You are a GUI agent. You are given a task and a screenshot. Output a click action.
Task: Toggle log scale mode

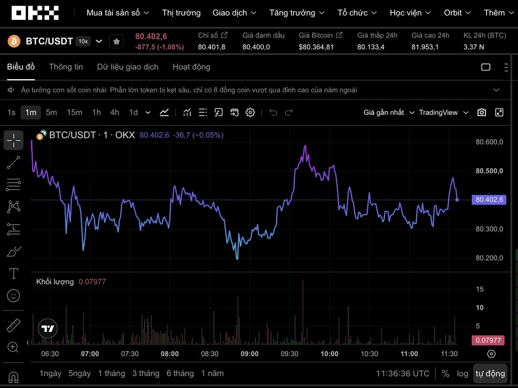(x=462, y=374)
